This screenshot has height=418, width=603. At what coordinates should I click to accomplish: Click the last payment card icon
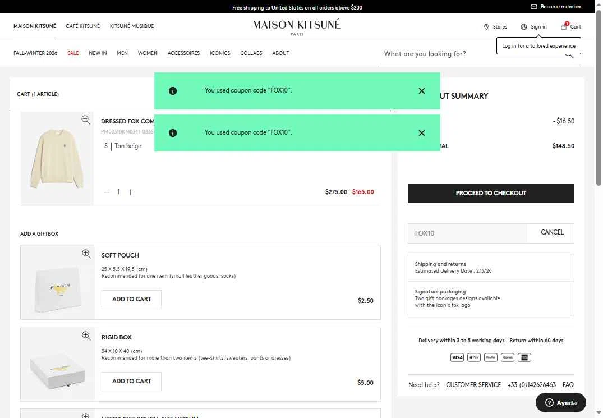(524, 357)
